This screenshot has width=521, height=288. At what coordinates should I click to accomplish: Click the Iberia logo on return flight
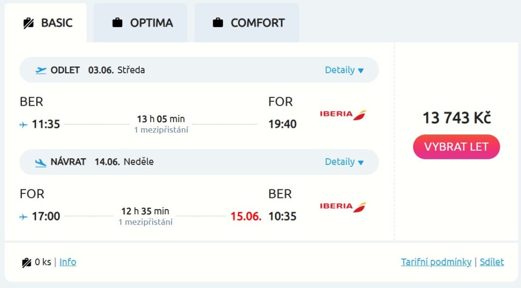(x=342, y=207)
